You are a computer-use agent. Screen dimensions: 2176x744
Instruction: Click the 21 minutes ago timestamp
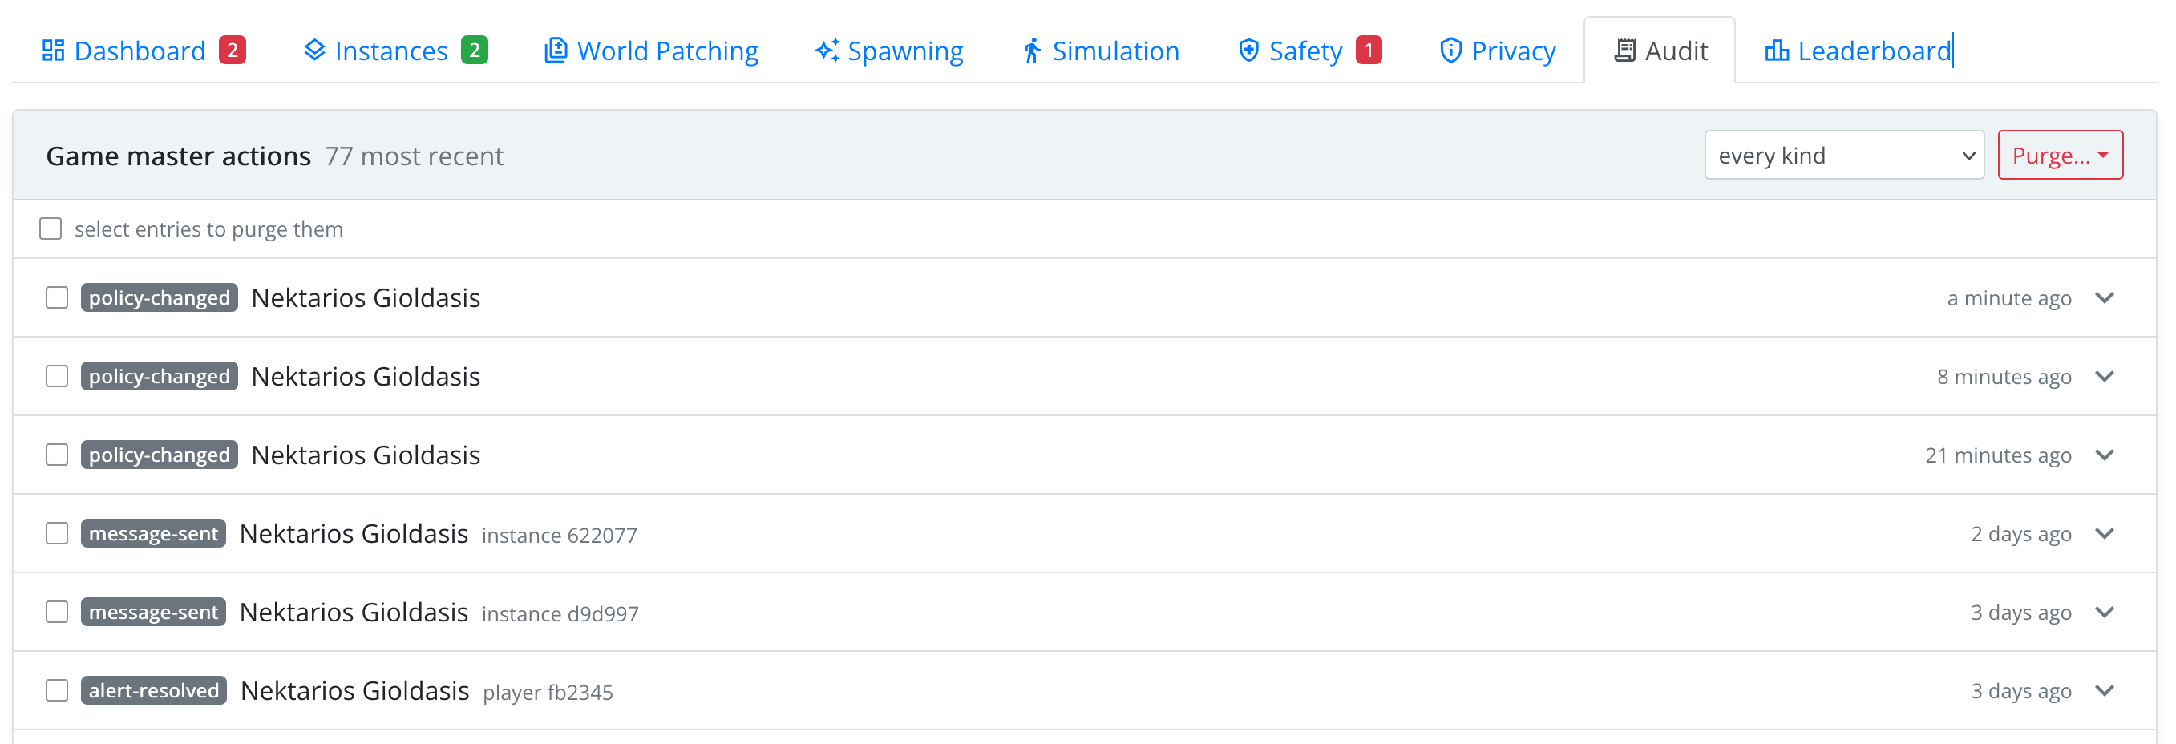tap(1998, 456)
